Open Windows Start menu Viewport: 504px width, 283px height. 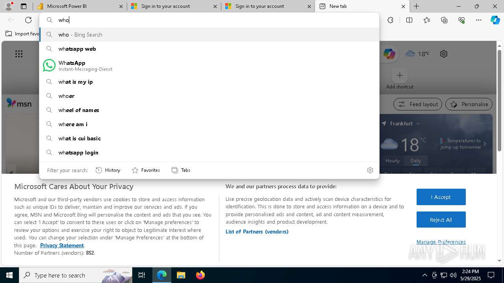pos(9,275)
